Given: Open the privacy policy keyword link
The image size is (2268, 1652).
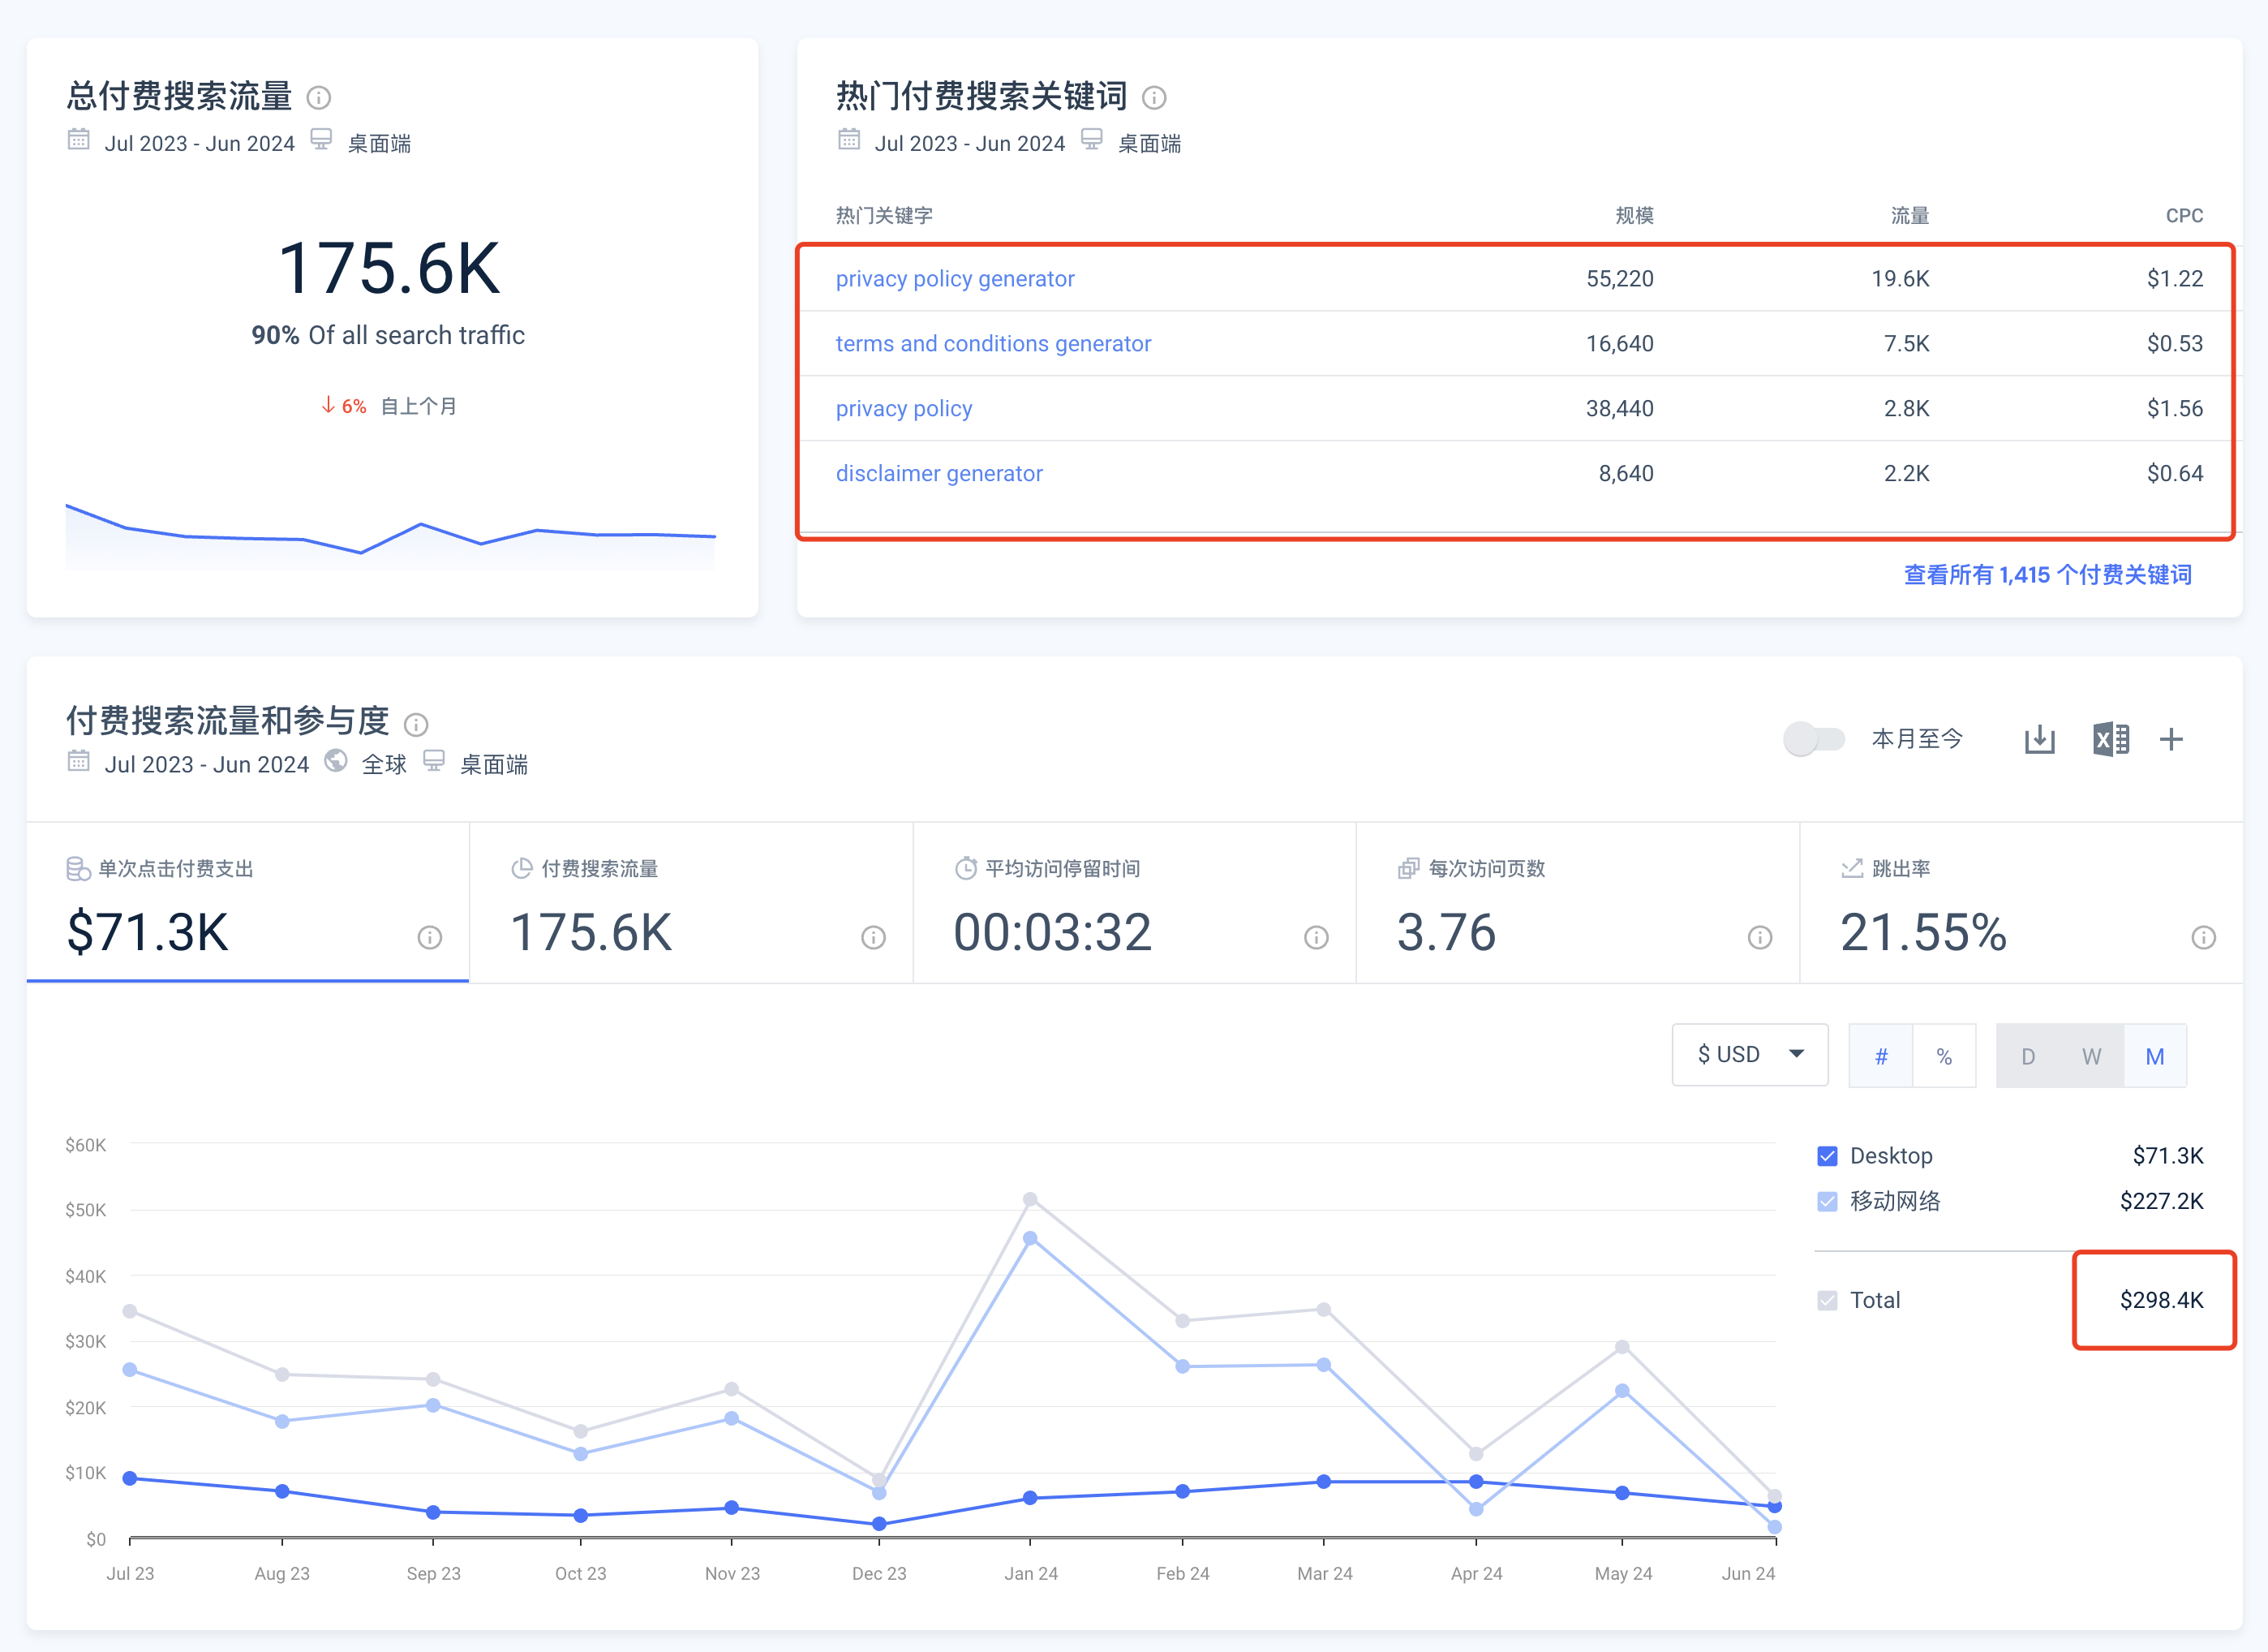Looking at the screenshot, I should click(x=904, y=409).
